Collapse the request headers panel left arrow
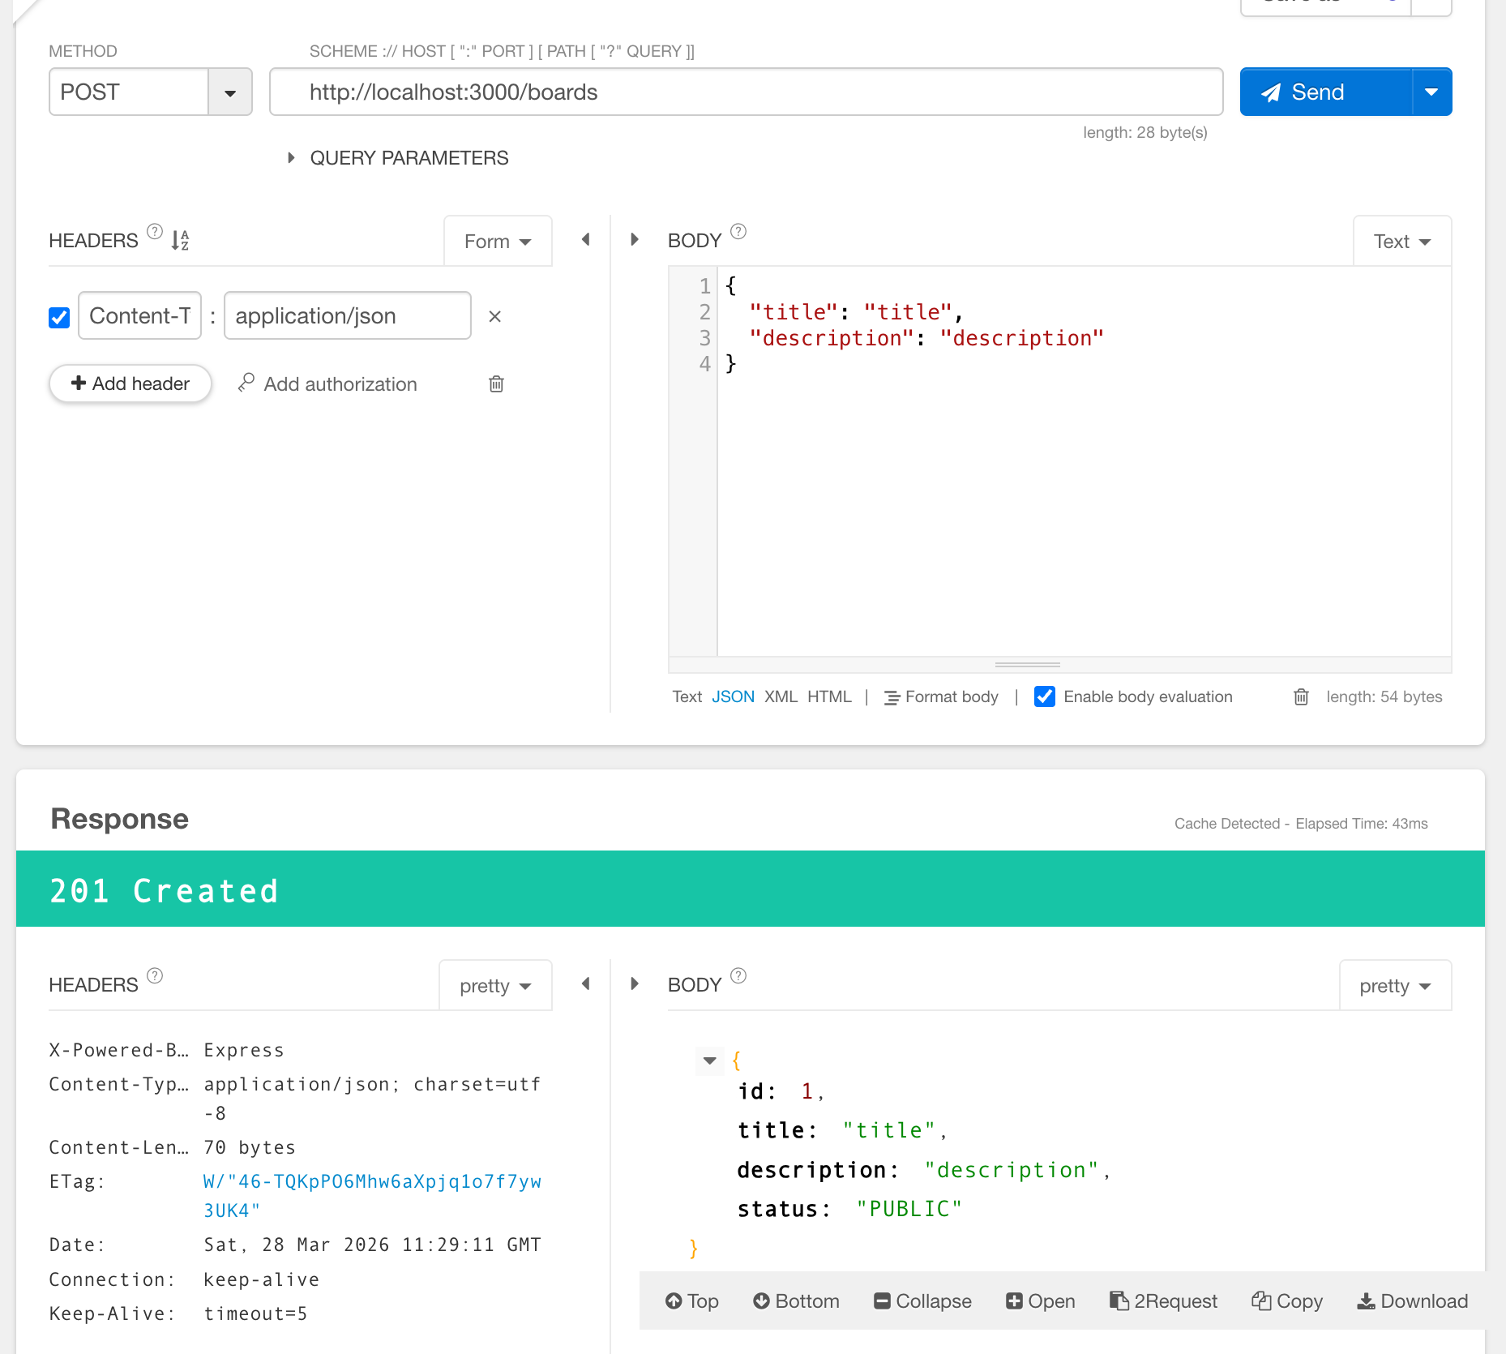Viewport: 1506px width, 1354px height. click(585, 240)
